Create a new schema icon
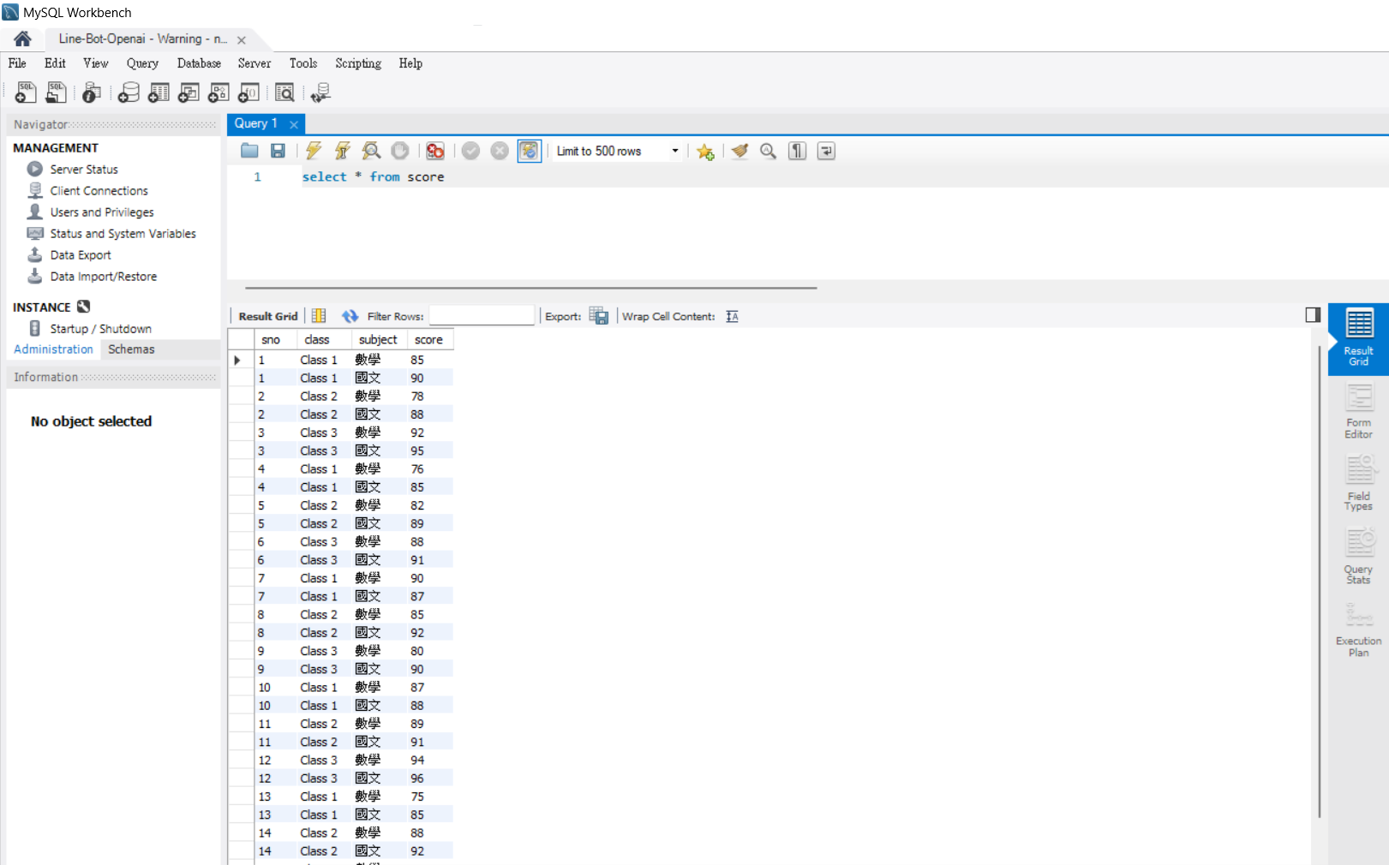 point(129,92)
